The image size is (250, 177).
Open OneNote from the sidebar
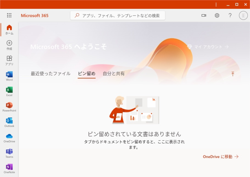tap(9, 169)
